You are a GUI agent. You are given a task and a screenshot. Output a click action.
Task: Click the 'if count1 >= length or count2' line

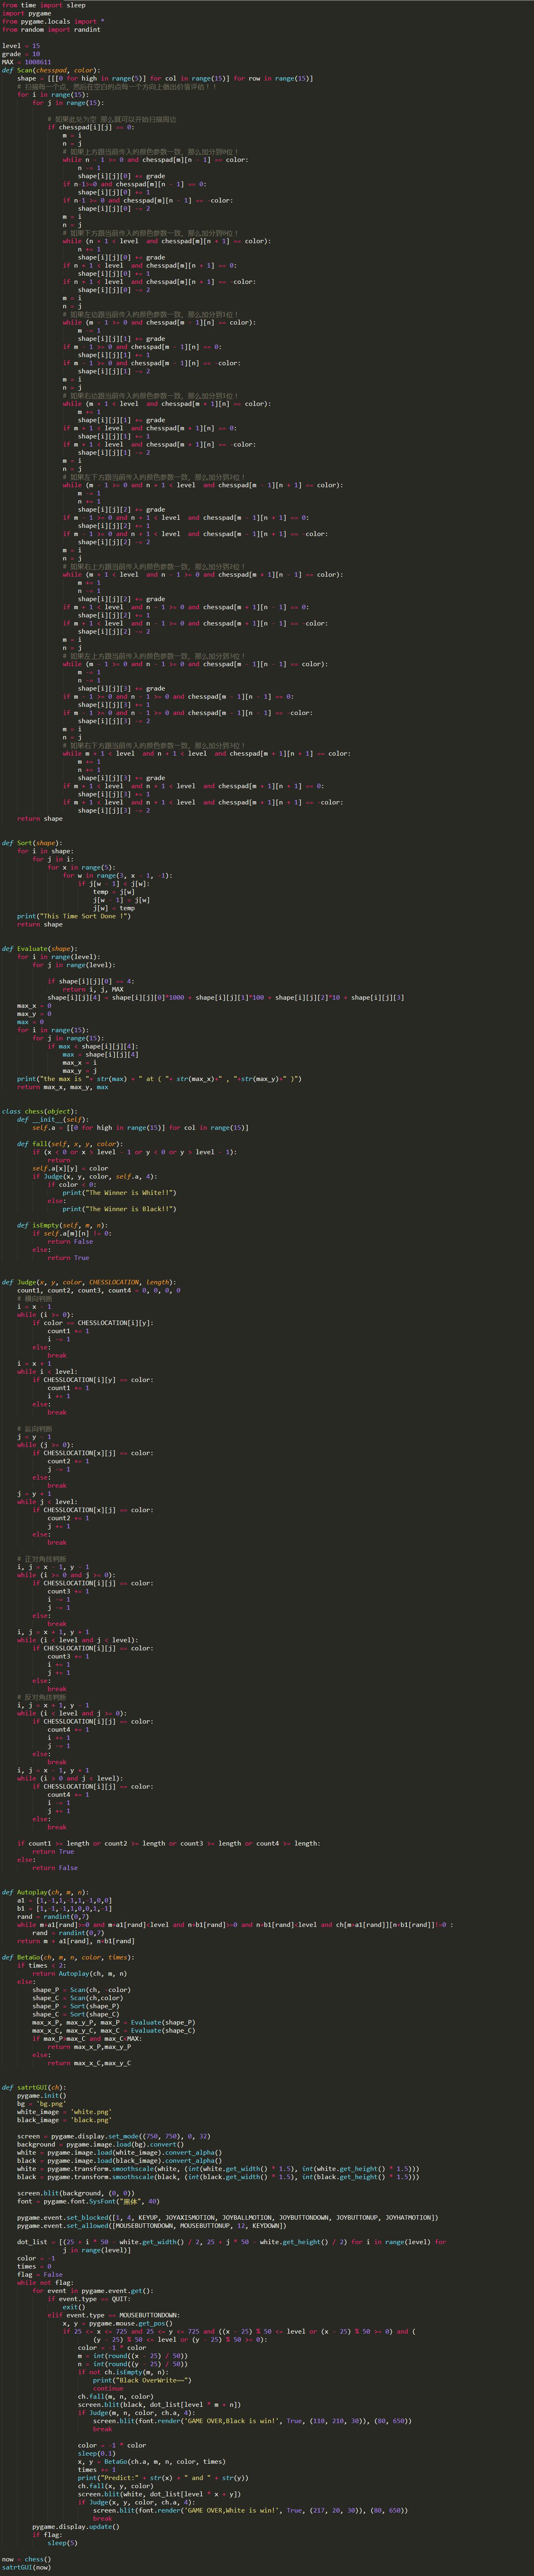pos(169,1843)
